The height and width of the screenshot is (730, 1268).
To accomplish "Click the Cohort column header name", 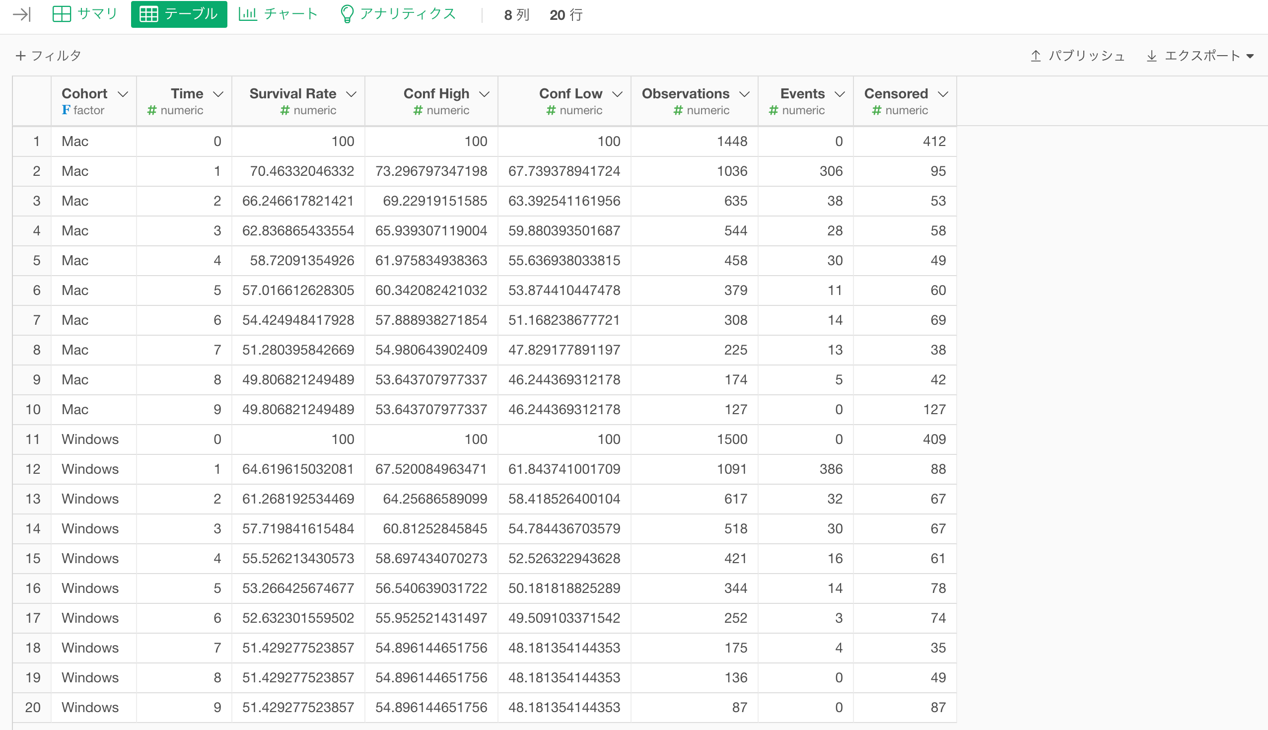I will [x=84, y=94].
